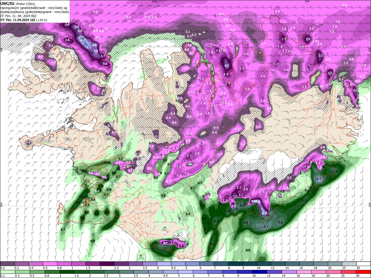
Task: Click the '0.2' label in the snow legend
Action: (x=2, y=268)
